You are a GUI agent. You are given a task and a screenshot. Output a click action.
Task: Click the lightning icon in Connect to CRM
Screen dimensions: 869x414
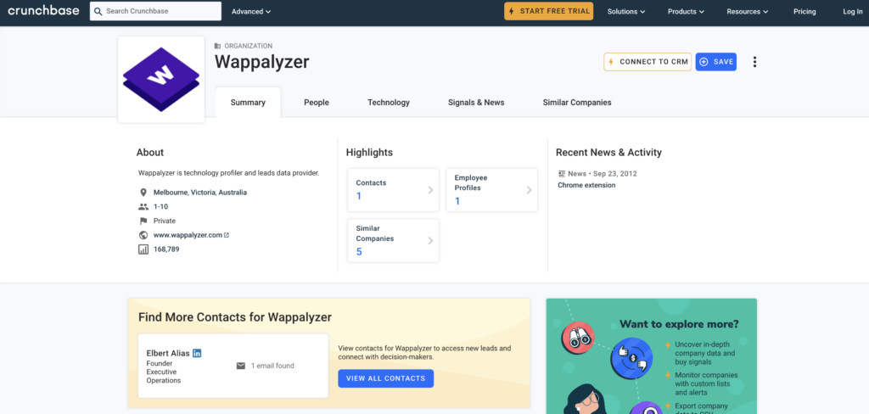click(x=611, y=62)
